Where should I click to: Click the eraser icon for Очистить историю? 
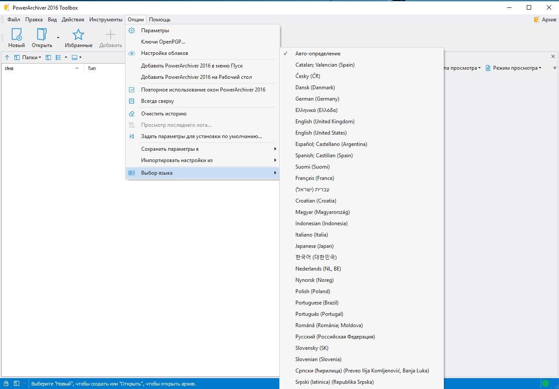point(132,114)
